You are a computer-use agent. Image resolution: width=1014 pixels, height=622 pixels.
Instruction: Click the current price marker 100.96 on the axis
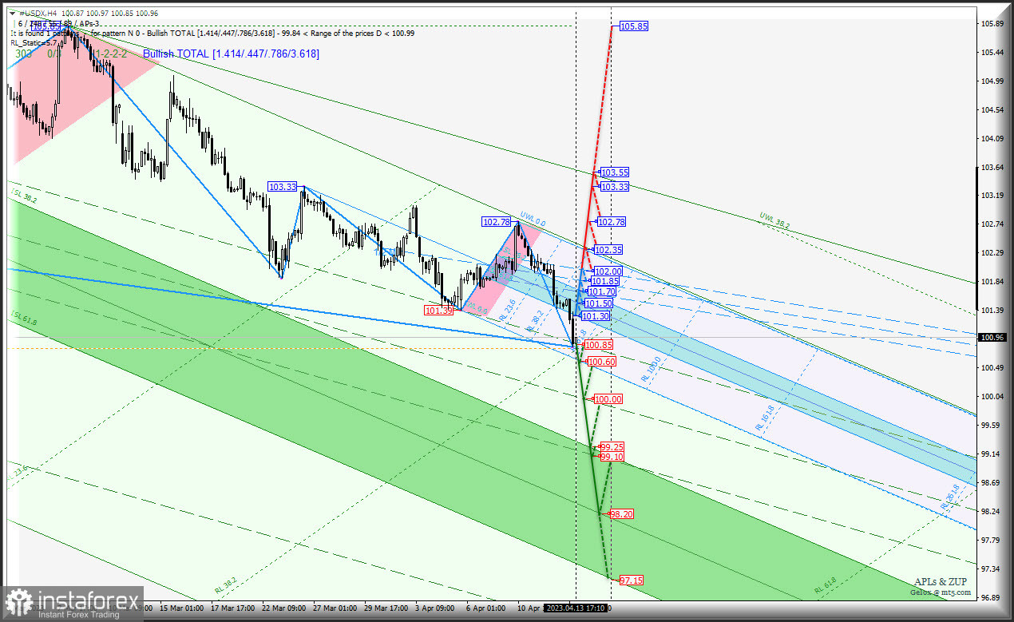point(992,338)
